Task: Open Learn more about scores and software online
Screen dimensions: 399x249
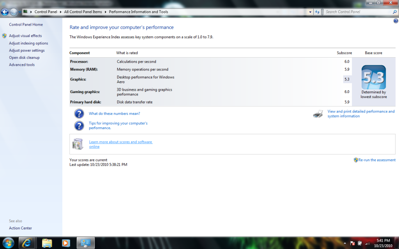Action: coord(121,144)
